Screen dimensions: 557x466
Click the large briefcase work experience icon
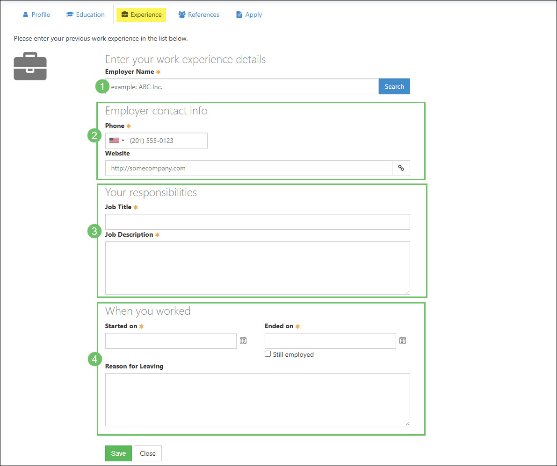click(x=30, y=66)
